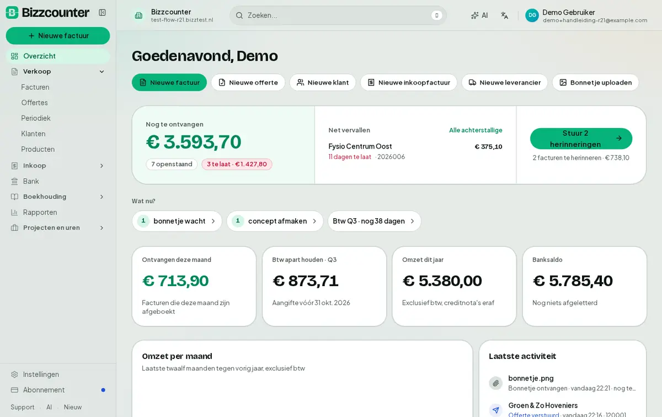The width and height of the screenshot is (662, 417).
Task: Click the arrow icon on Stuur 2 herinneringen
Action: click(619, 139)
